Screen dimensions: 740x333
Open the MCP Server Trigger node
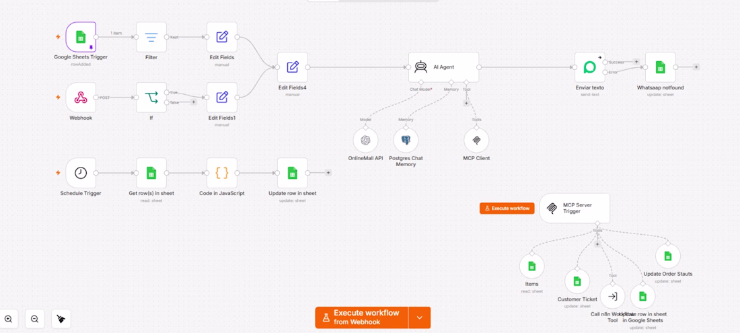pos(575,208)
